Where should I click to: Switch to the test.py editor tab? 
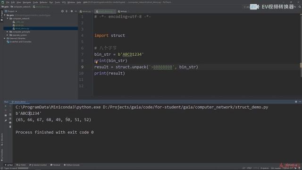(x=122, y=11)
